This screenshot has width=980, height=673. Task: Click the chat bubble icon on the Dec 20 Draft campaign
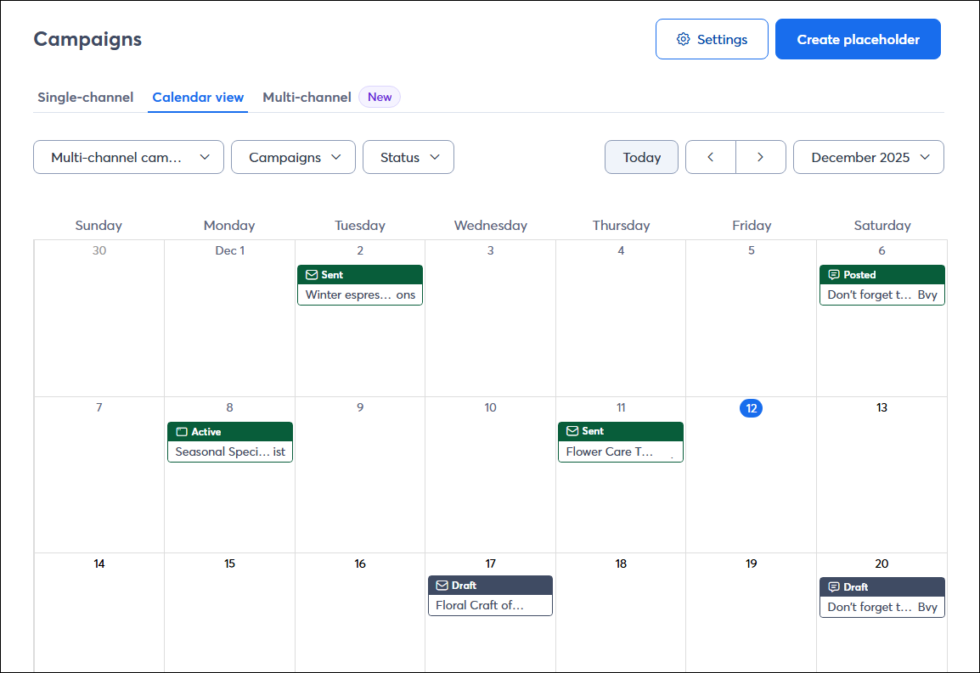[x=833, y=586]
